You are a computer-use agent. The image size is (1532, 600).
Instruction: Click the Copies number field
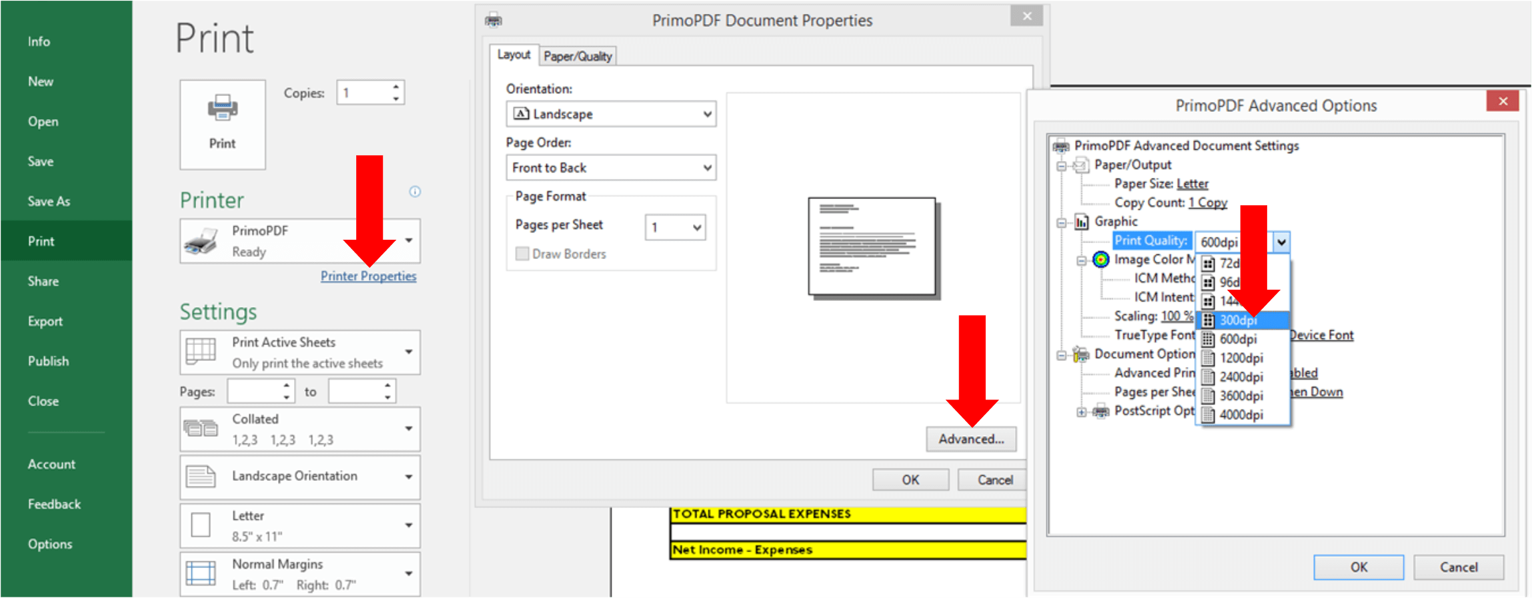[363, 93]
